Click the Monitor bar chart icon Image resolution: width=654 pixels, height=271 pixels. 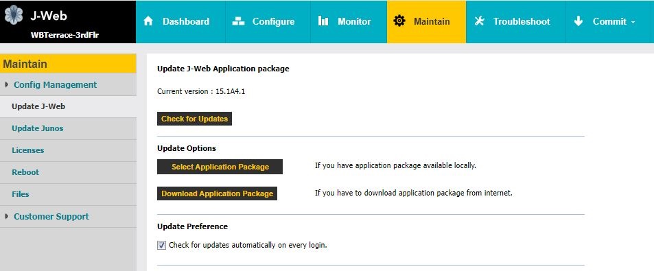tap(323, 21)
